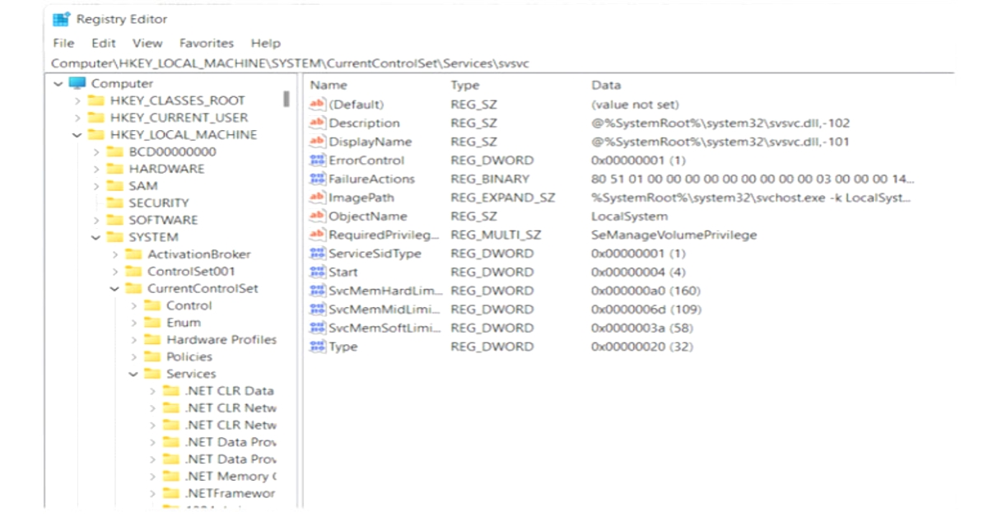
Task: Select the SYSTEM folder icon
Action: (x=115, y=237)
